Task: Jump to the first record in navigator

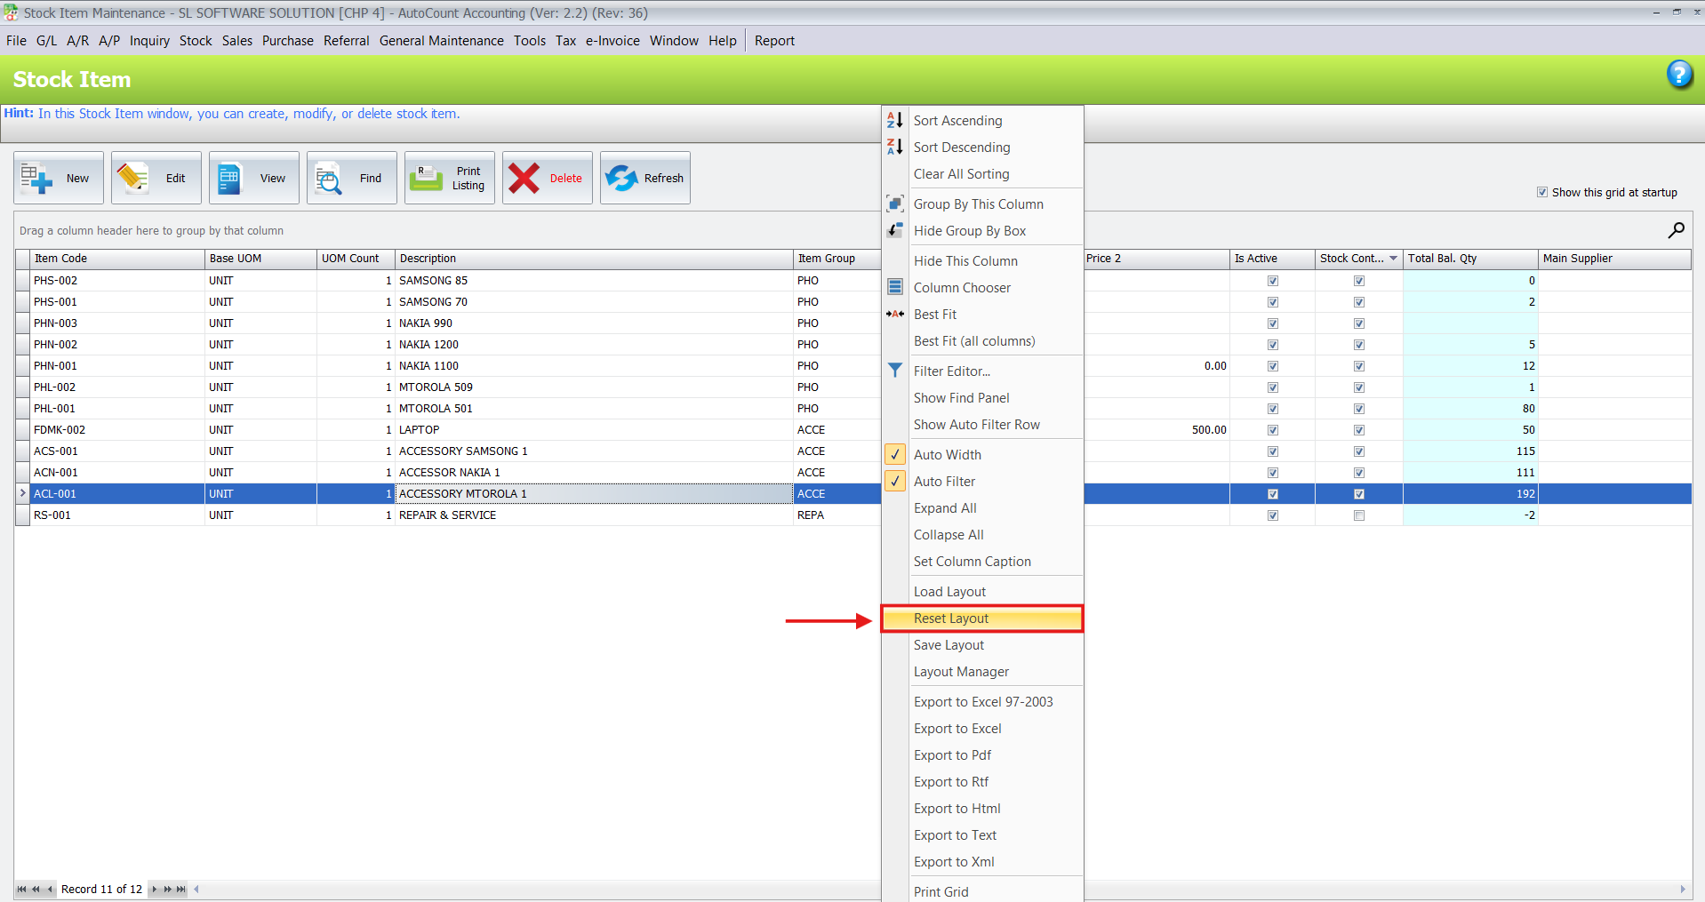Action: (x=21, y=890)
